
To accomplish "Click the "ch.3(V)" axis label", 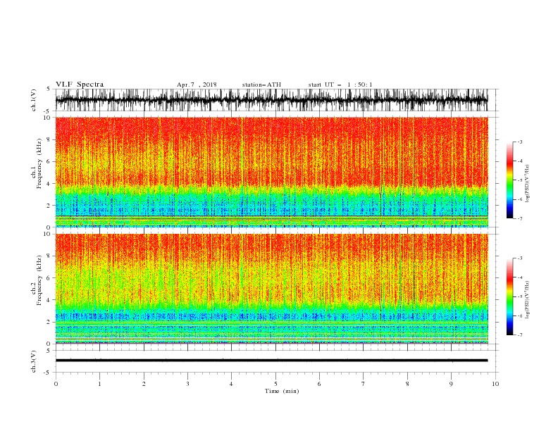I will pyautogui.click(x=34, y=361).
